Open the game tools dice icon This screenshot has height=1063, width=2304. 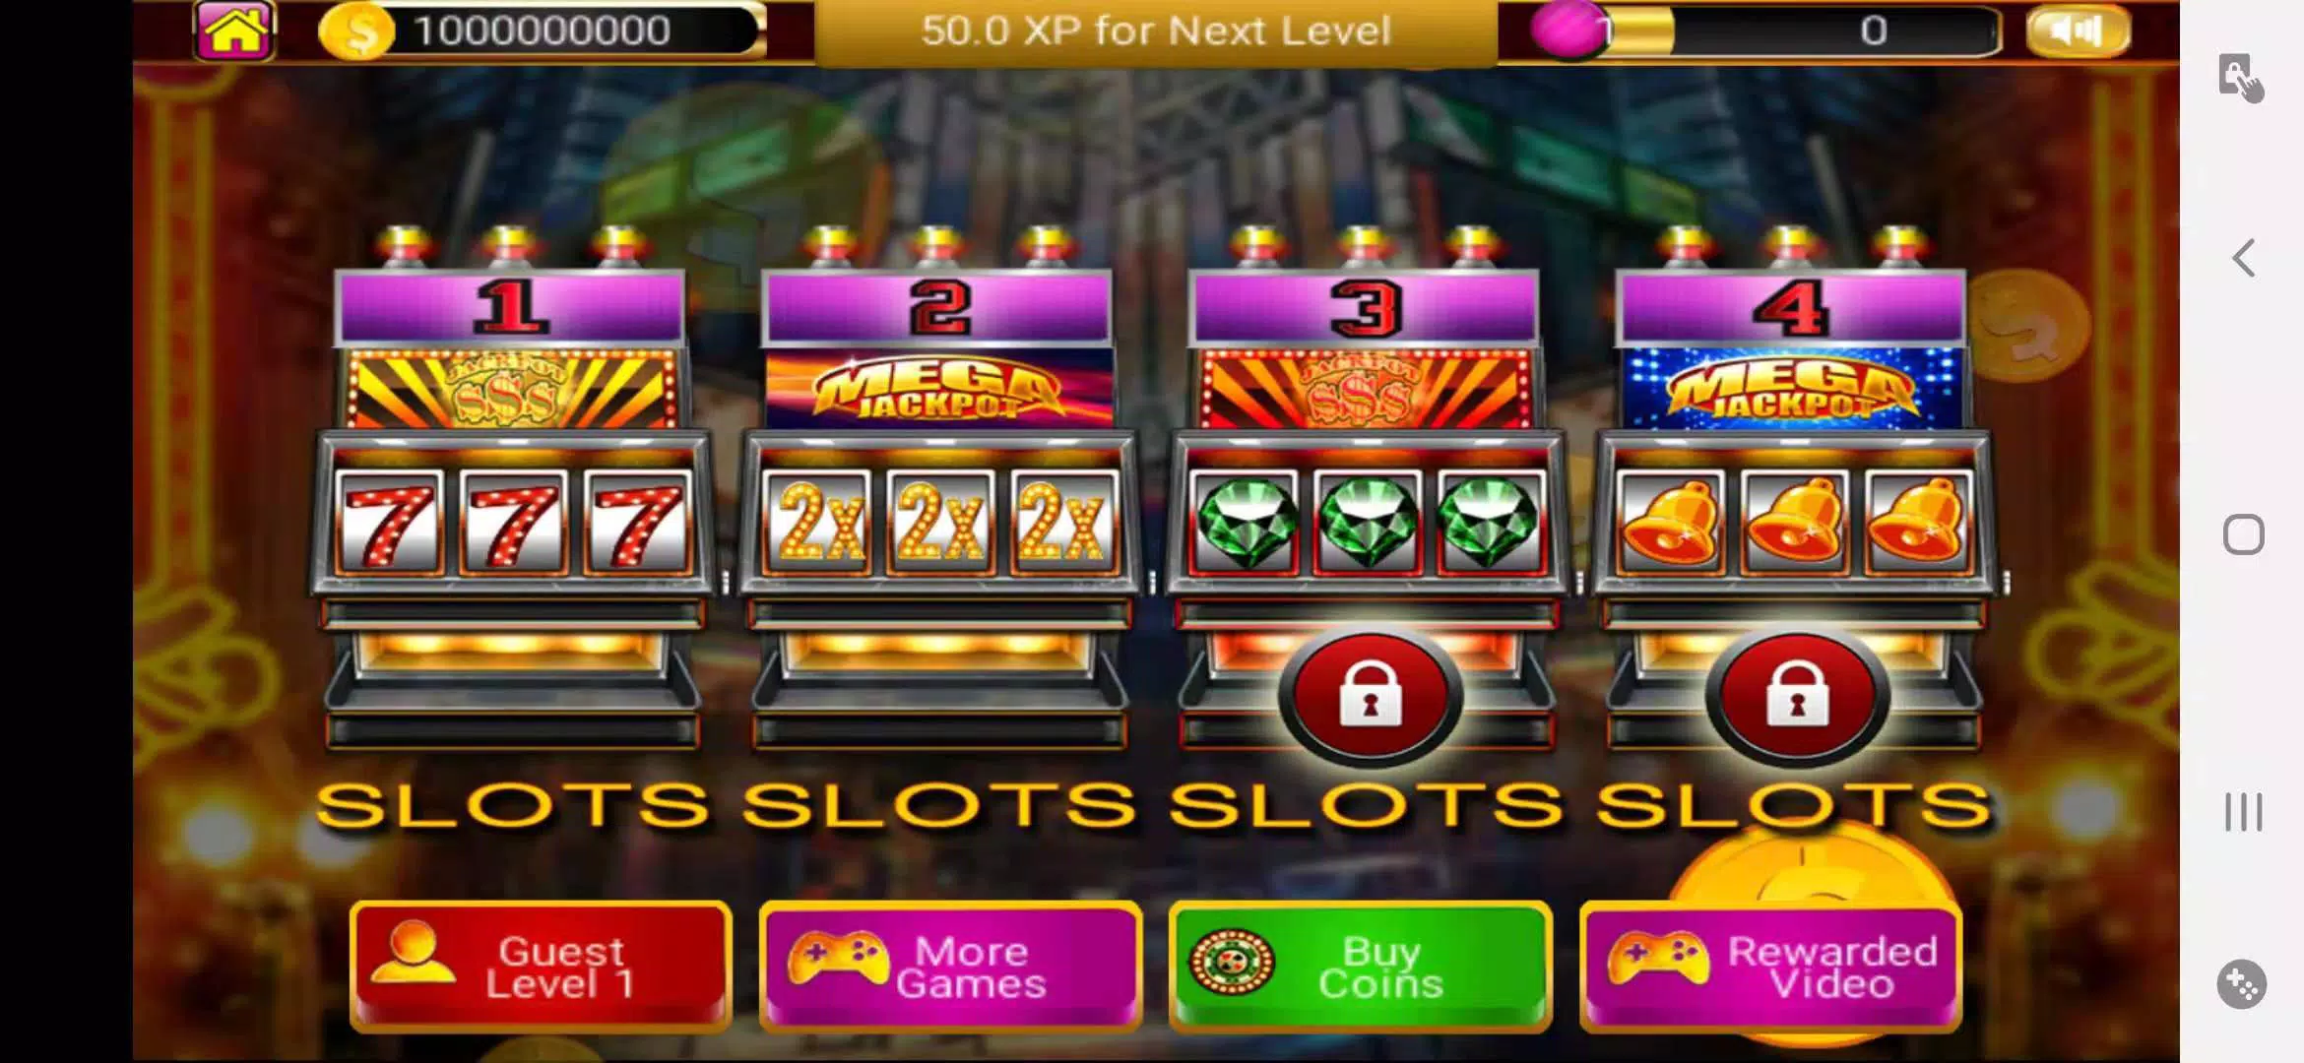pyautogui.click(x=2242, y=983)
